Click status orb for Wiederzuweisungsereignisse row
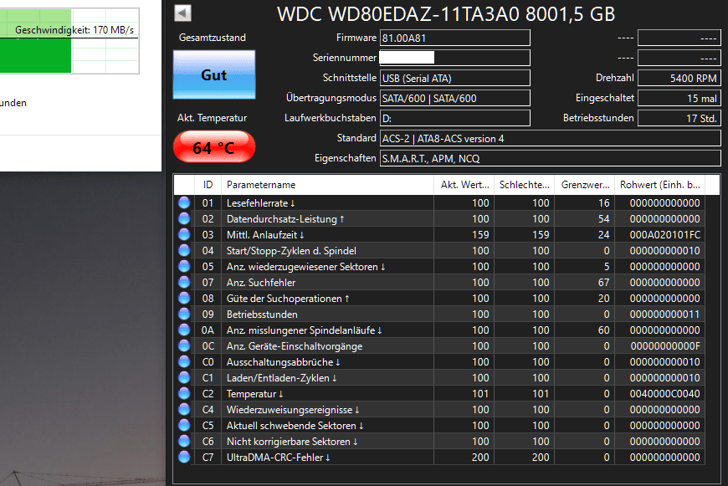Image resolution: width=728 pixels, height=486 pixels. coord(184,409)
